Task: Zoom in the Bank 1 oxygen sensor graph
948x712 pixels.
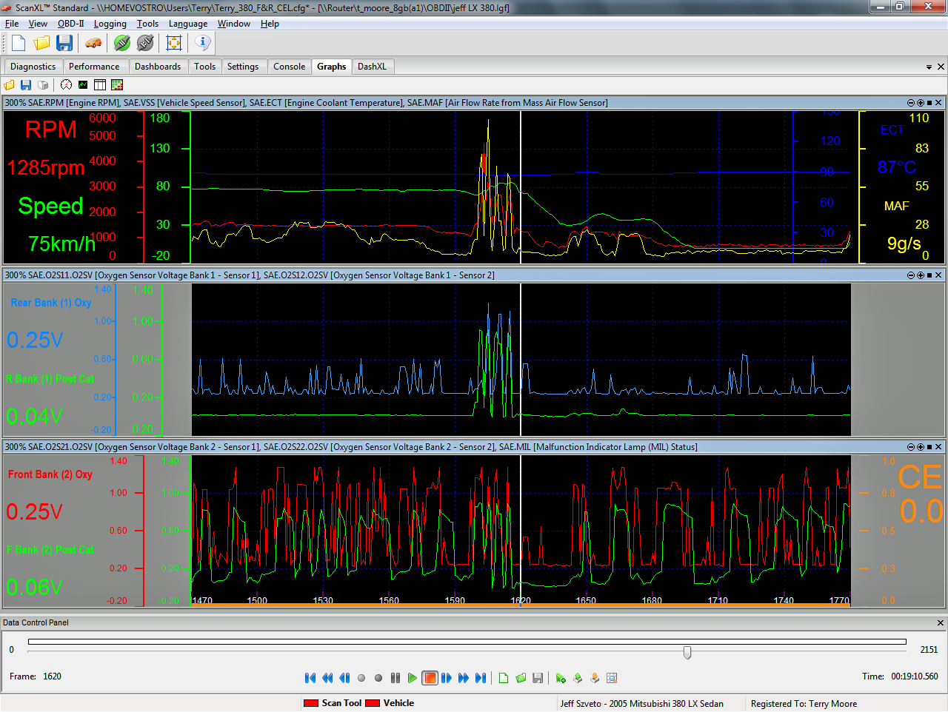Action: click(921, 275)
